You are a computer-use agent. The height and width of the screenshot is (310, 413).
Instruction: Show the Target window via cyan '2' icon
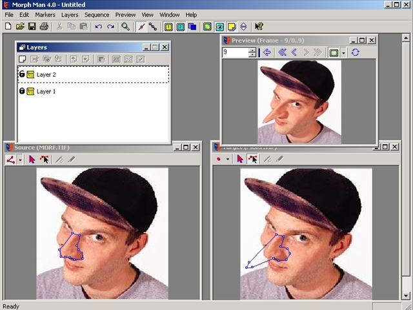coord(181,26)
